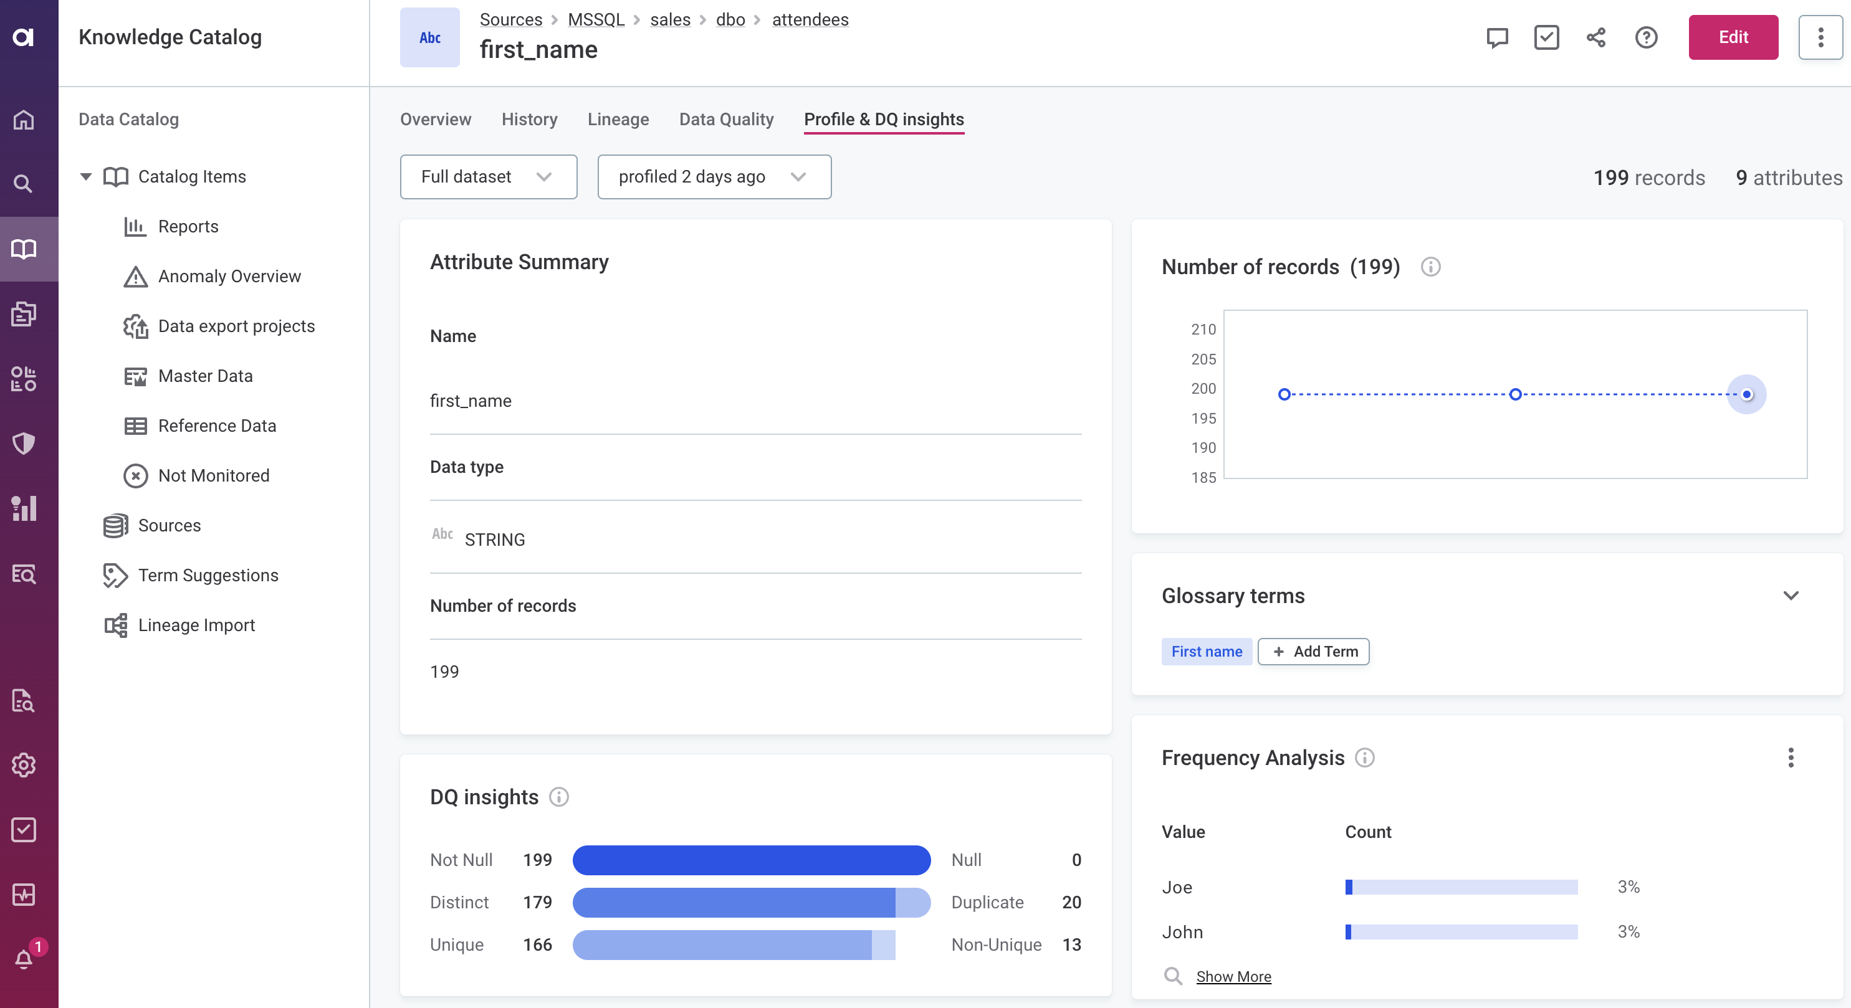Open the Comments panel
This screenshot has height=1008, width=1851.
click(x=1497, y=37)
